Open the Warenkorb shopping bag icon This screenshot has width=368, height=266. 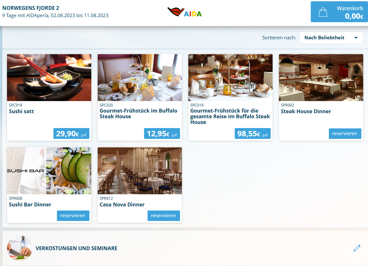pyautogui.click(x=323, y=12)
